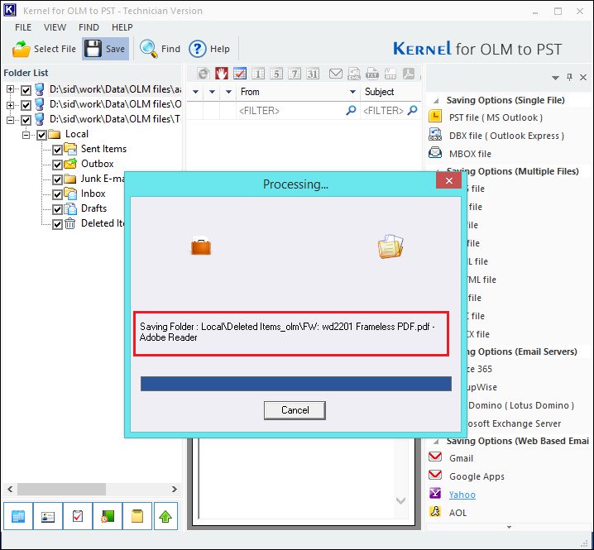Image resolution: width=594 pixels, height=550 pixels.
Task: Open contacts card view icon
Action: 48,516
